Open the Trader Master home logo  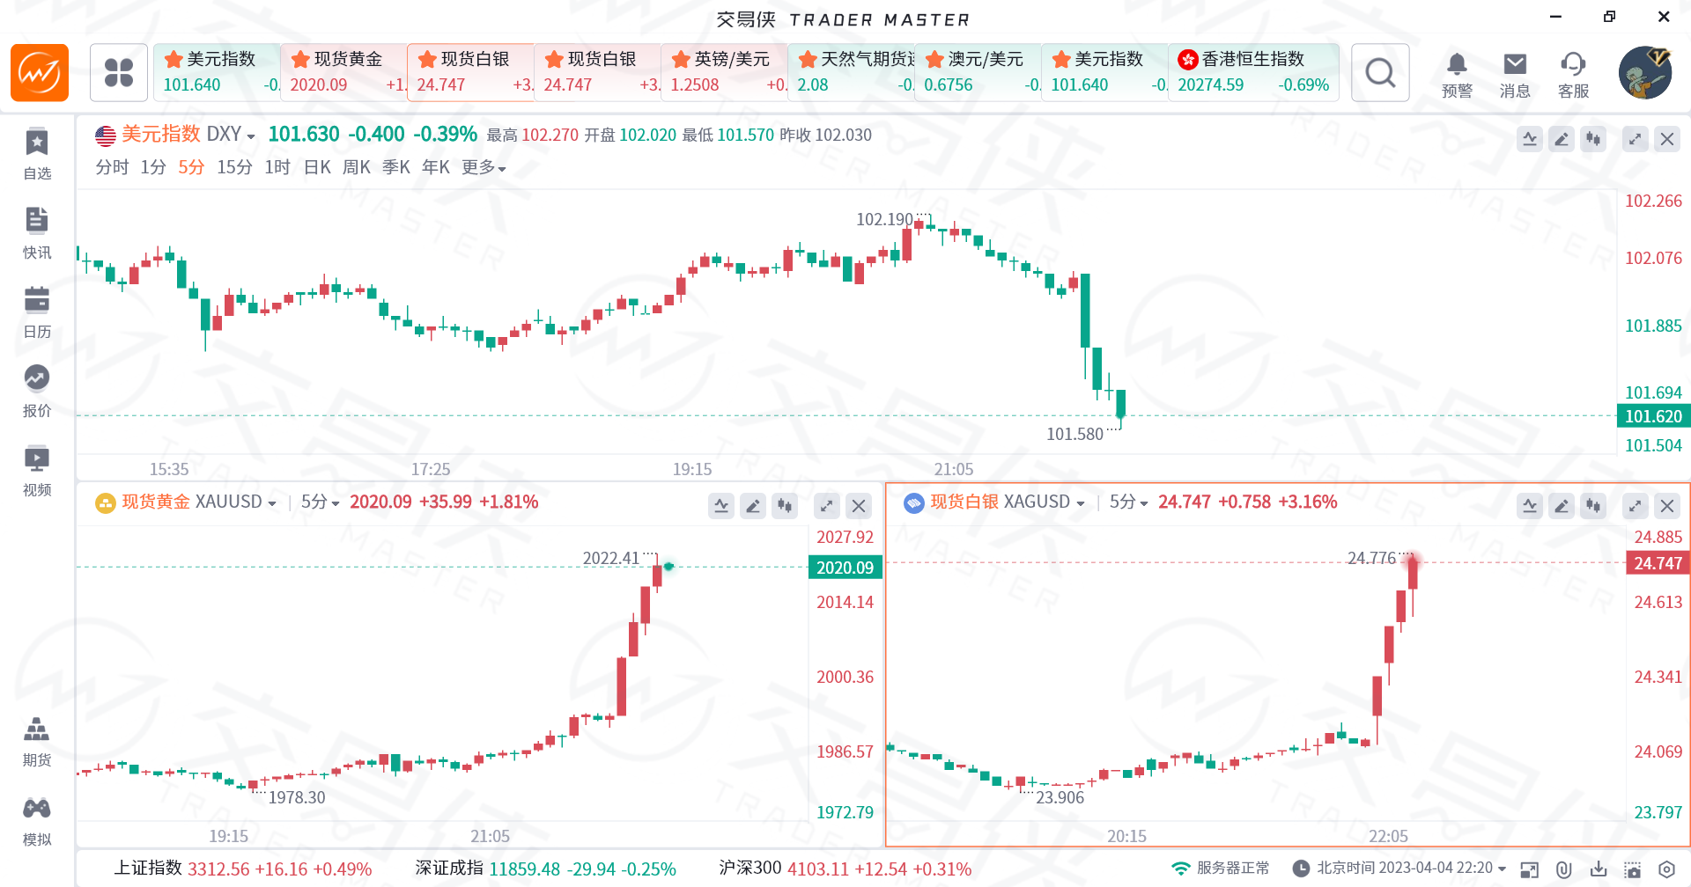(40, 73)
